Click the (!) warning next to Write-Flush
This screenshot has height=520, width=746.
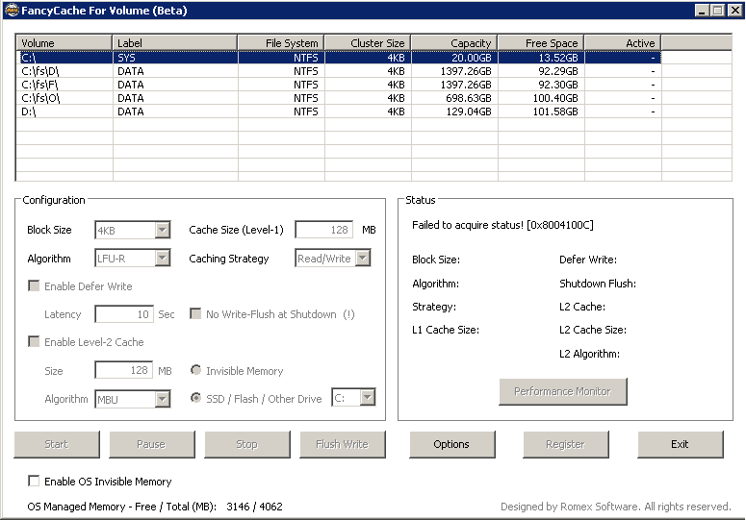pyautogui.click(x=348, y=314)
